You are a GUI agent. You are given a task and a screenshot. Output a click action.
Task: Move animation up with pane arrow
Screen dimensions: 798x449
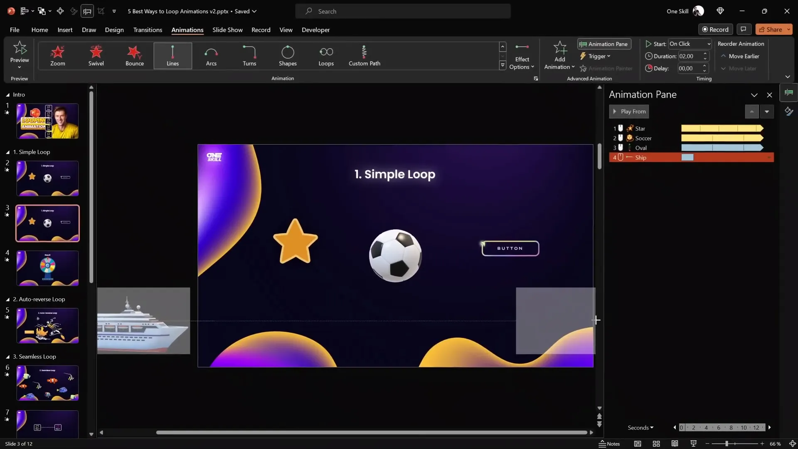coord(751,111)
